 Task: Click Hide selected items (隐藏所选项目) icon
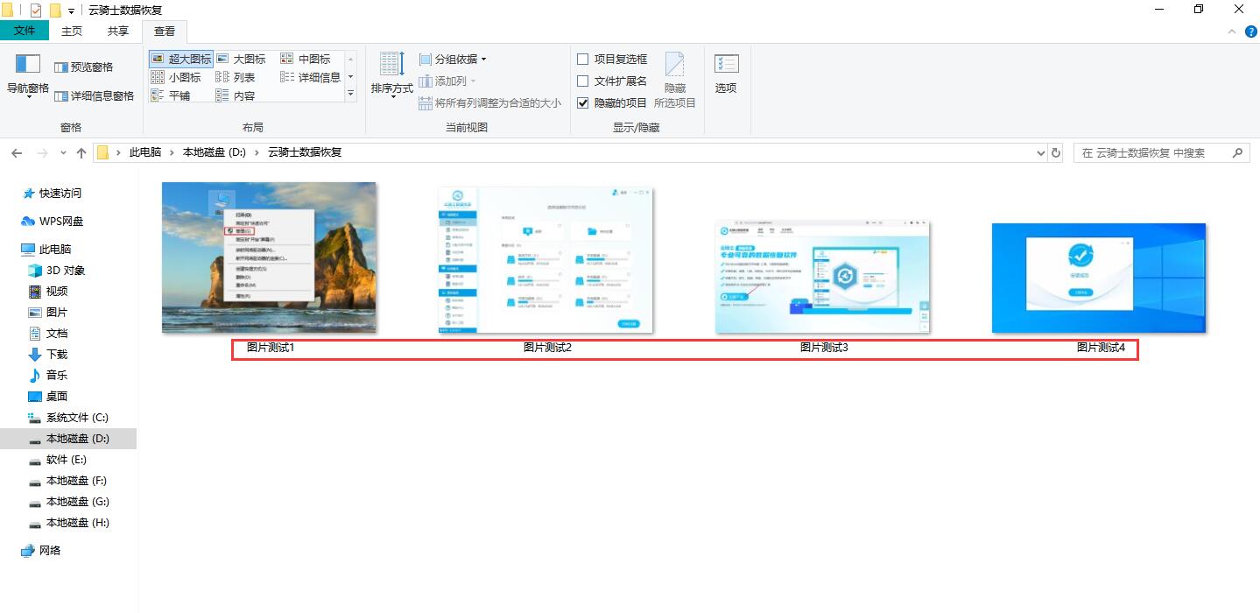tap(674, 79)
